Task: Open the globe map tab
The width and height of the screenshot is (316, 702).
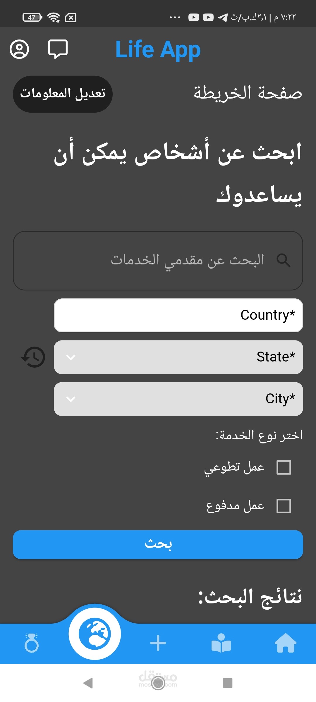Action: pyautogui.click(x=95, y=634)
